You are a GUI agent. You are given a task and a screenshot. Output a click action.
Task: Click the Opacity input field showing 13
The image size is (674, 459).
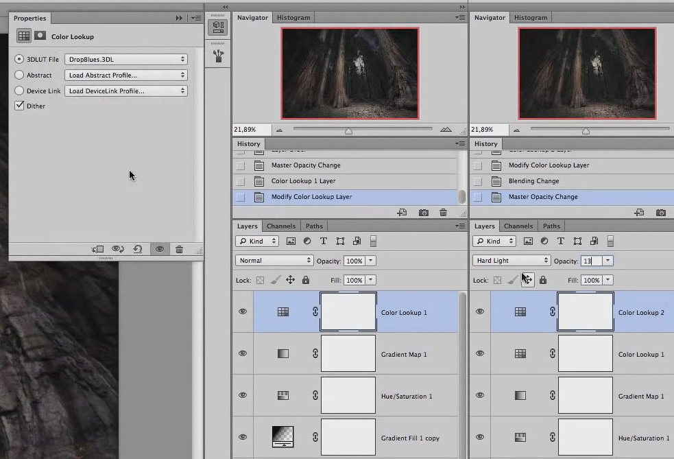(x=591, y=261)
